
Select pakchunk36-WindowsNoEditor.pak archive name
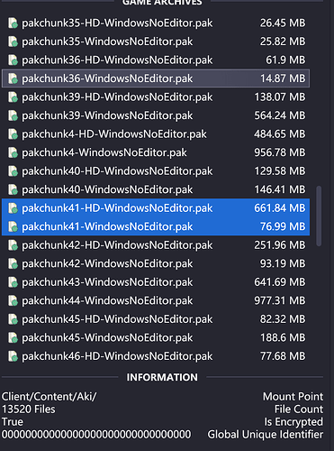107,78
